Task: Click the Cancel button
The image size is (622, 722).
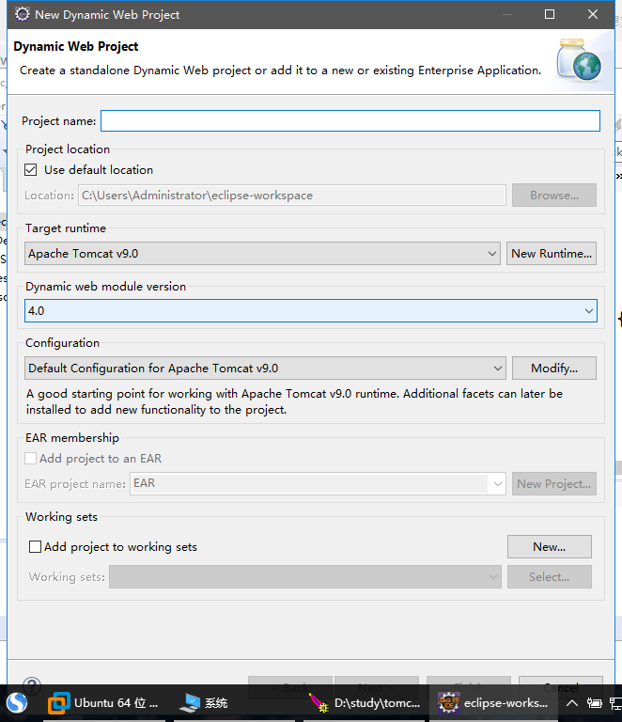Action: [x=560, y=687]
